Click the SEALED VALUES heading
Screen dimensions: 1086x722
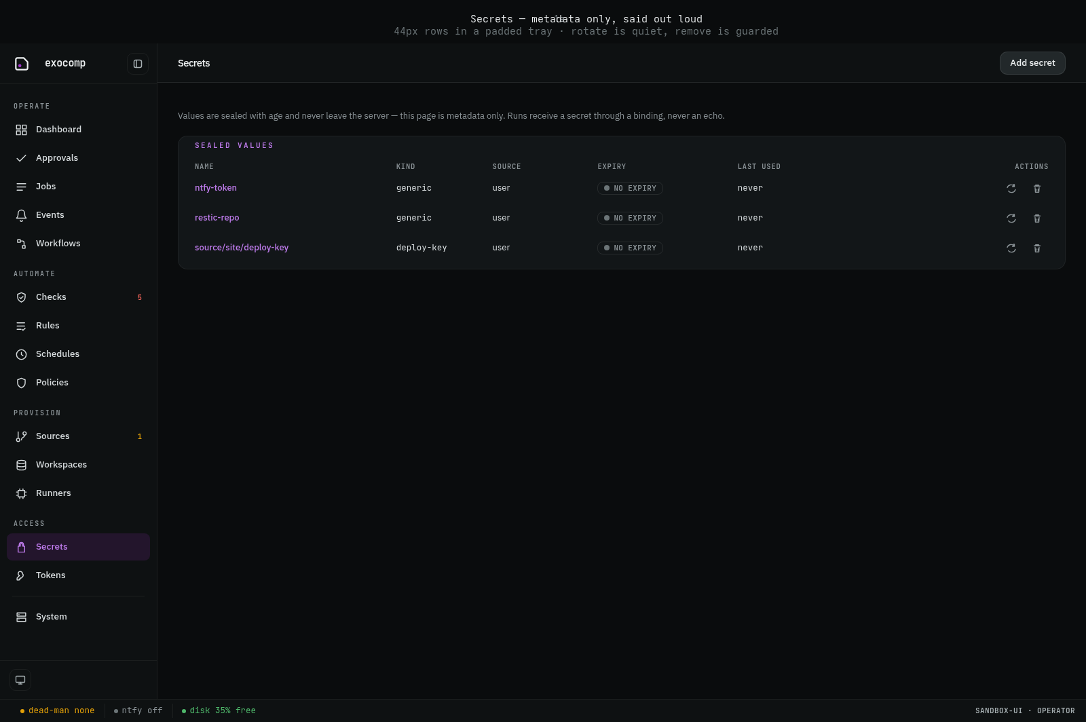click(x=234, y=146)
